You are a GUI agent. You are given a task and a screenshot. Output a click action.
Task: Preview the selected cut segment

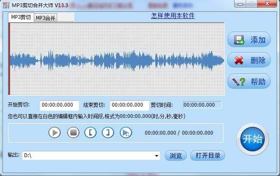click(126, 133)
